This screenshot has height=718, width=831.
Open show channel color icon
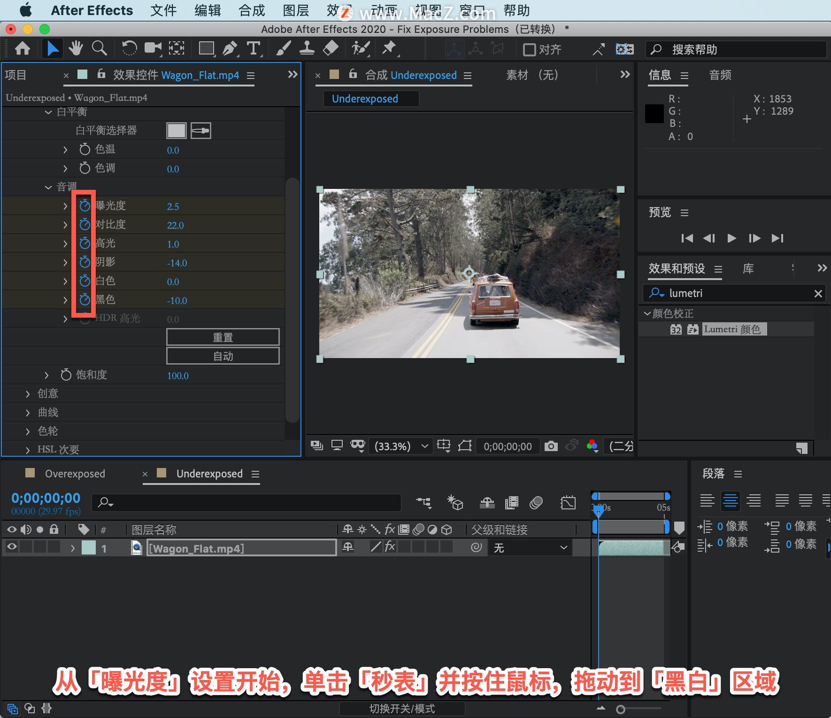point(592,445)
